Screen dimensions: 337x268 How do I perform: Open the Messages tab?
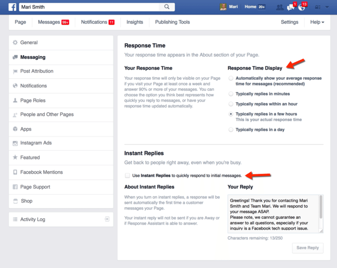click(53, 22)
